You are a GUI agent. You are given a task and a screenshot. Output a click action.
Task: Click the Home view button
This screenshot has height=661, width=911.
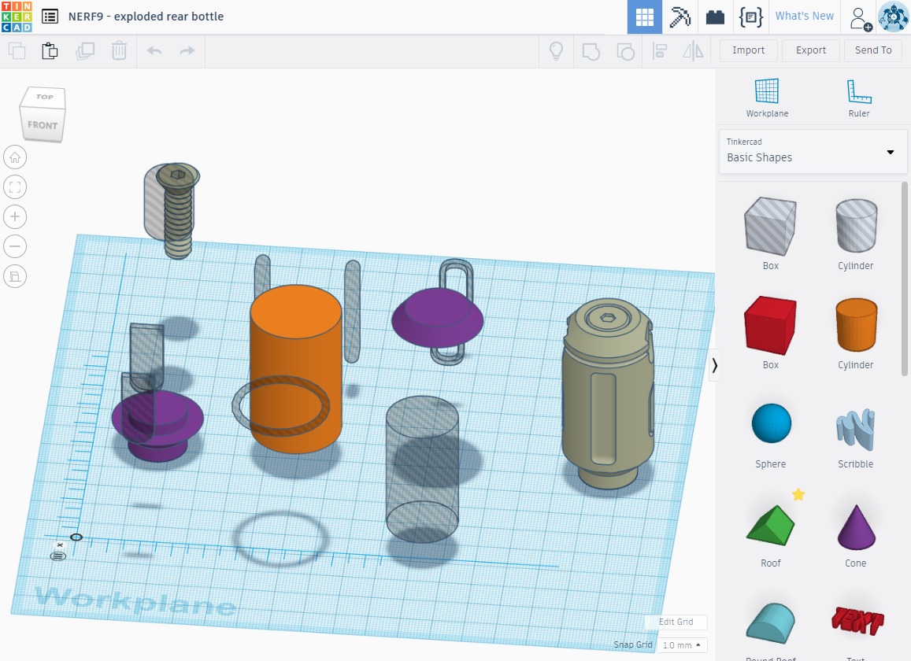[x=15, y=157]
